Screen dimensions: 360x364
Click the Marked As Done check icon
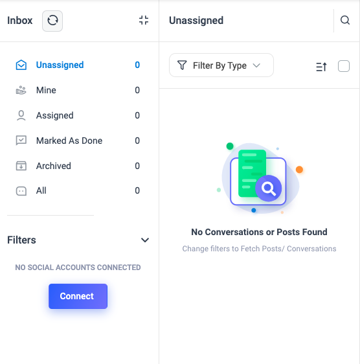click(21, 141)
